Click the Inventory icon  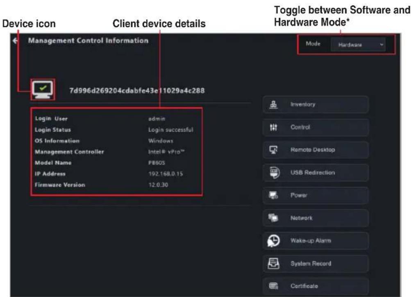[273, 104]
